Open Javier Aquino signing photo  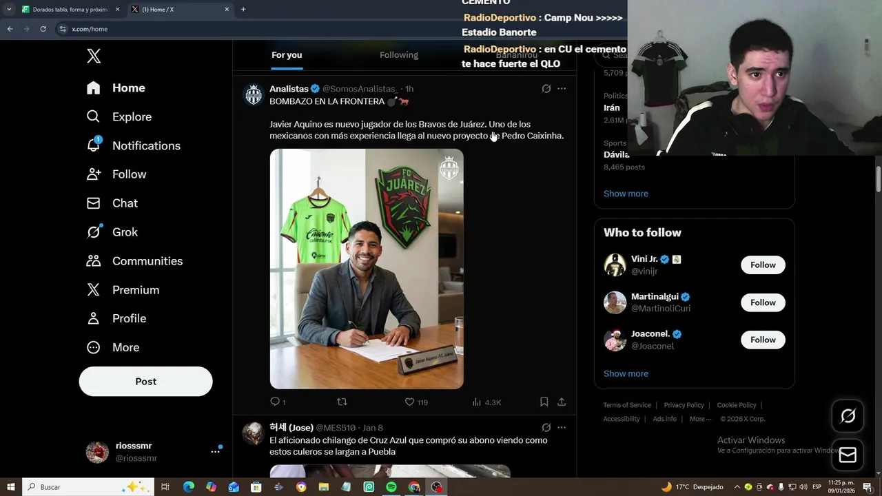pos(367,269)
